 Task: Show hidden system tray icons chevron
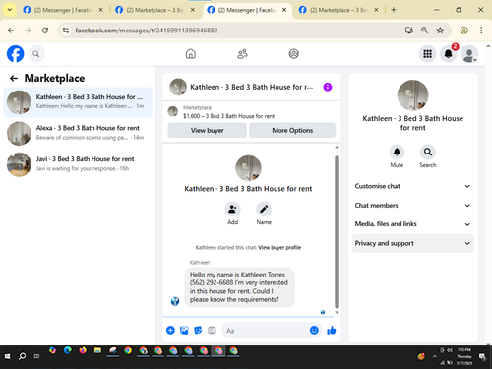[435, 356]
